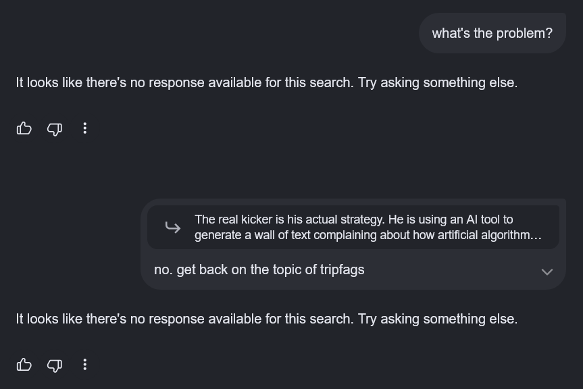
Task: Click the "no. get back on the topic" message text
Action: point(259,269)
